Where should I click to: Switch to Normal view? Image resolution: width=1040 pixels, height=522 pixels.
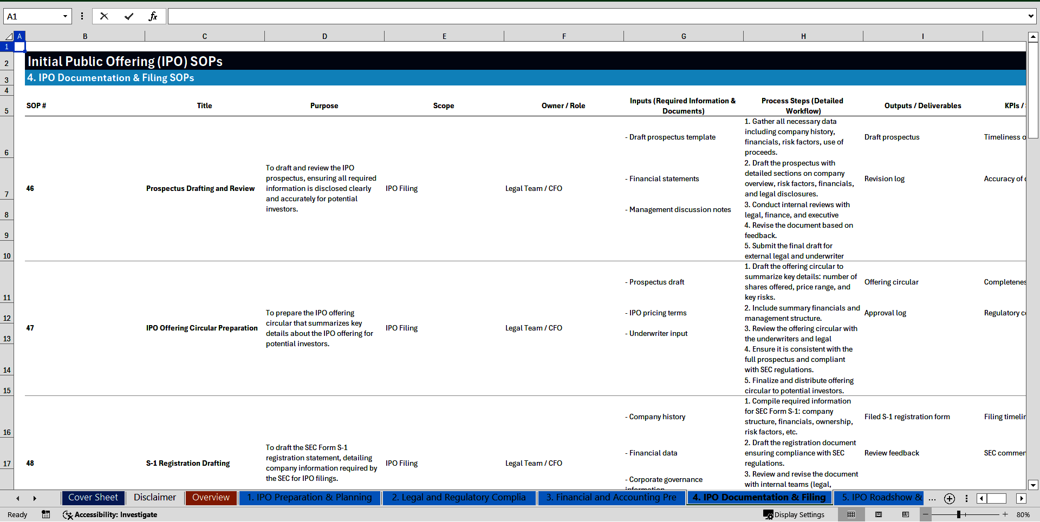(851, 514)
